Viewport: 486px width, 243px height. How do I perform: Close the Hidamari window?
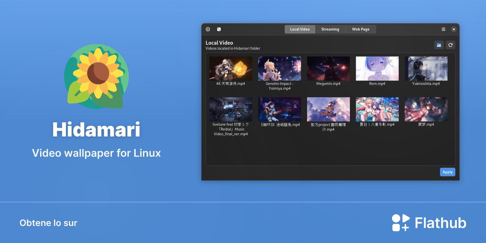tap(454, 29)
